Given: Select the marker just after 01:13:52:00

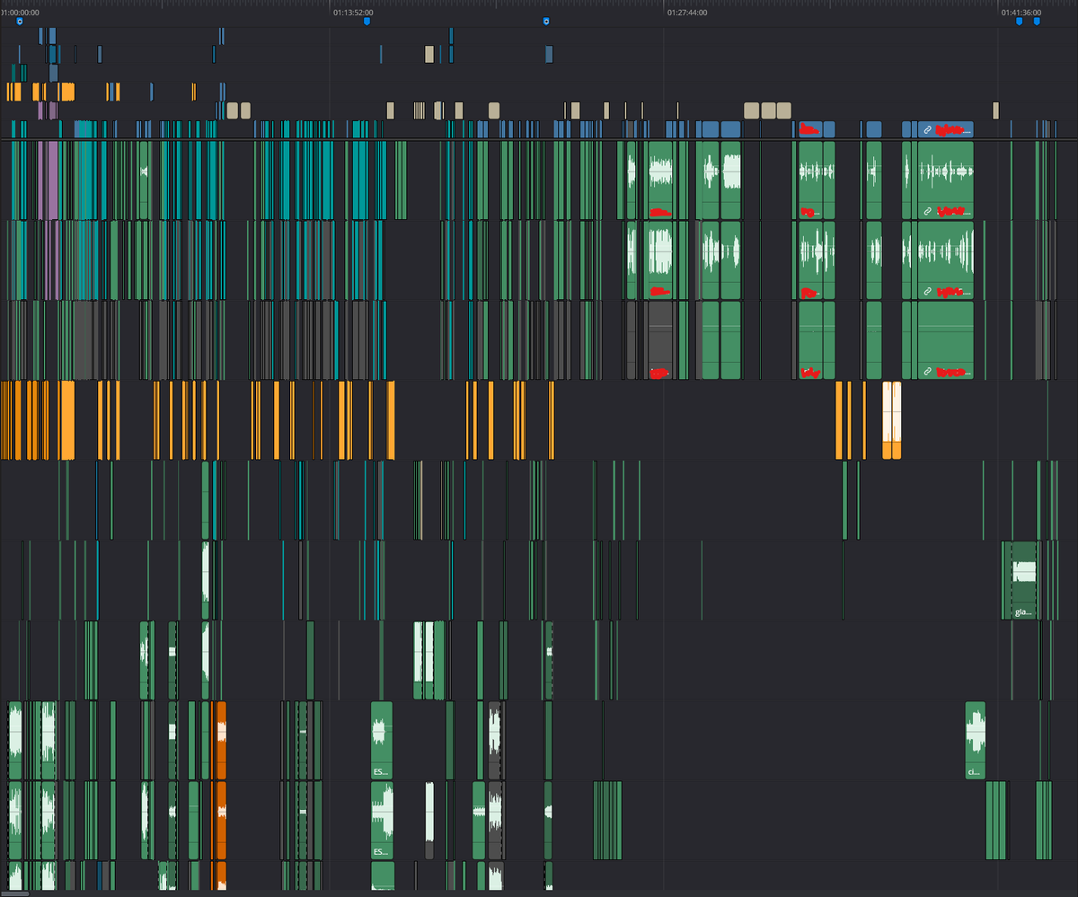Looking at the screenshot, I should click(x=367, y=21).
